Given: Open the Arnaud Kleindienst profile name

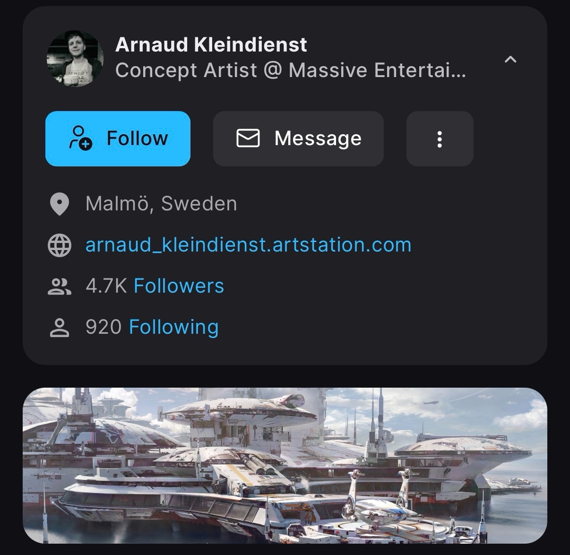Looking at the screenshot, I should (211, 45).
